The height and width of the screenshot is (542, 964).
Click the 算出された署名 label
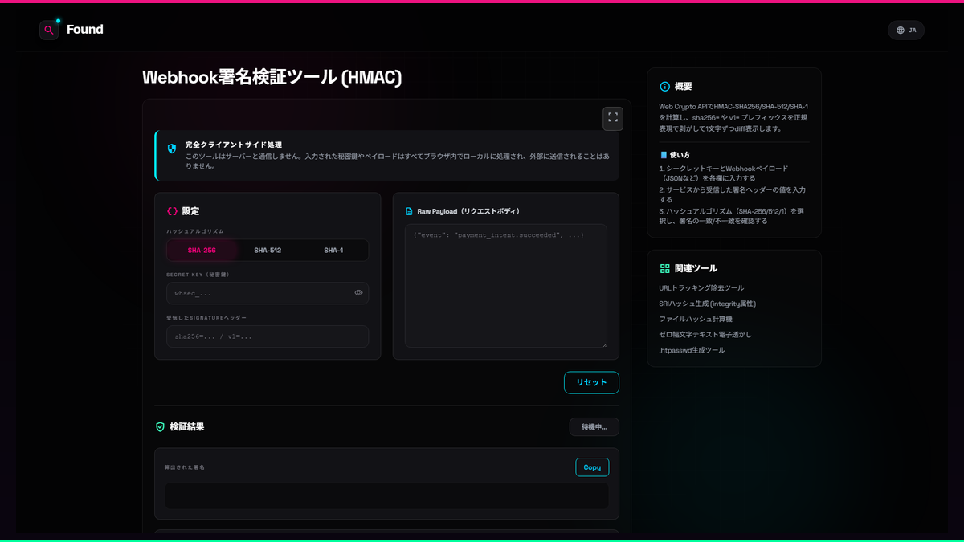[x=185, y=467]
